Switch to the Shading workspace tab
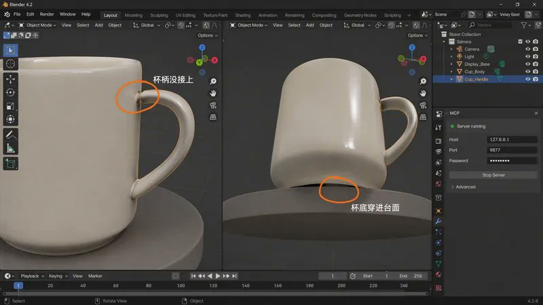The image size is (543, 305). [243, 15]
